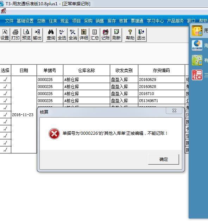Open the 往来 menu

click(53, 21)
